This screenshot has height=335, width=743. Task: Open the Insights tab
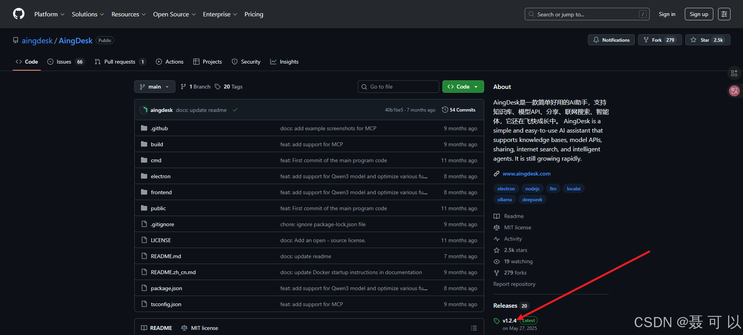tap(284, 62)
